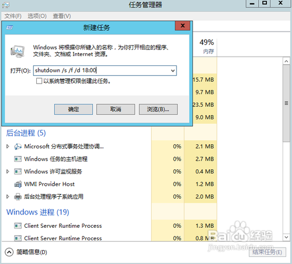Image resolution: width=292 pixels, height=264 pixels.
Task: Click the 1.2 MB memory value
Action: tap(205, 184)
